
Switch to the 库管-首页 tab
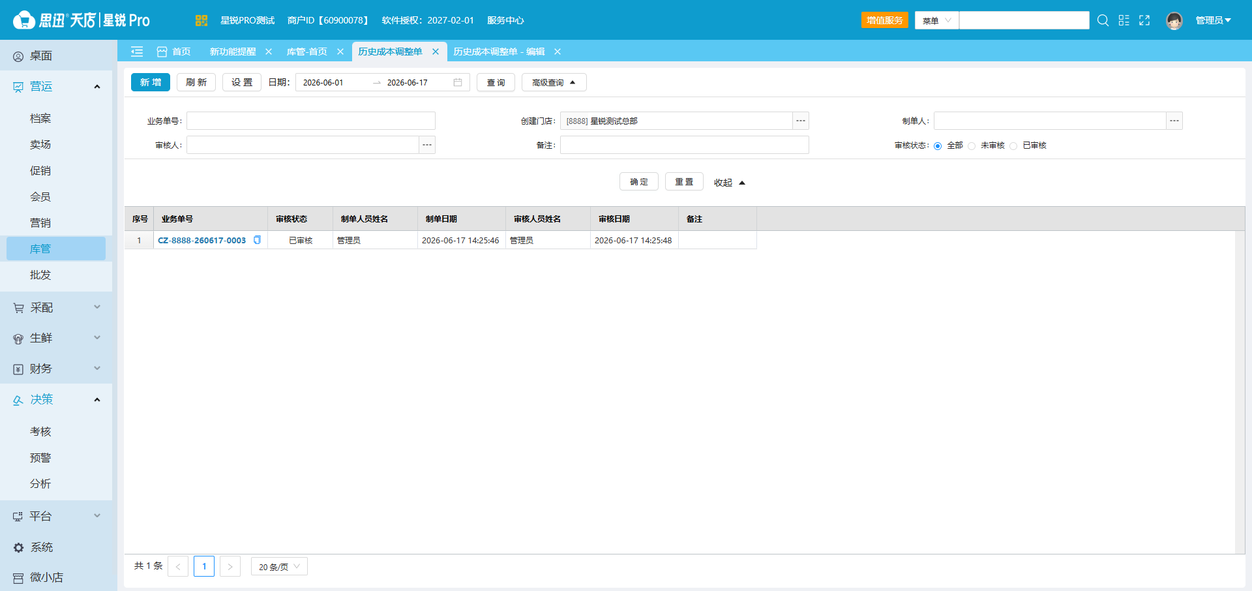307,52
